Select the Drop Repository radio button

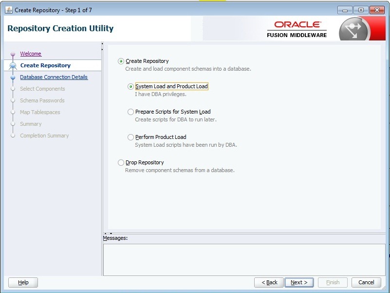click(x=121, y=163)
